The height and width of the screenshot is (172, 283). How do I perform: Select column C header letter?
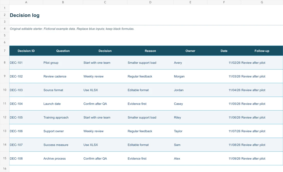click(x=105, y=2)
